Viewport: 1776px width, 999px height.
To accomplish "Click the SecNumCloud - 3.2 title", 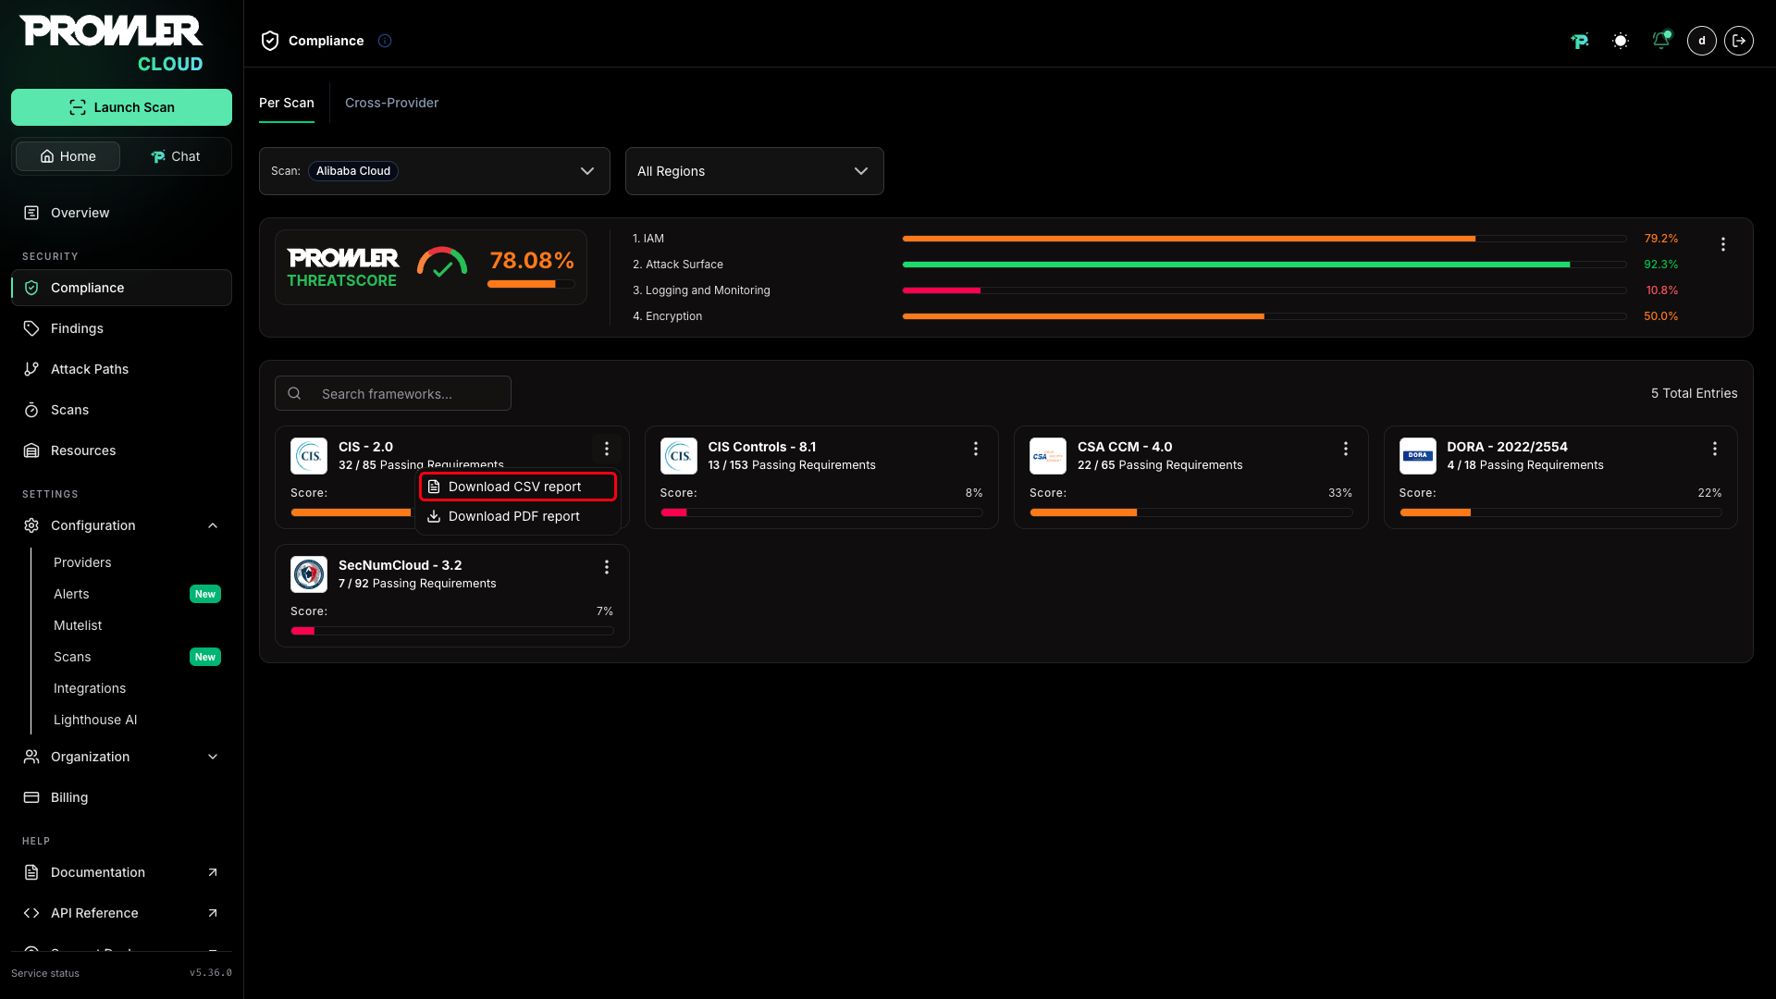I will [401, 565].
